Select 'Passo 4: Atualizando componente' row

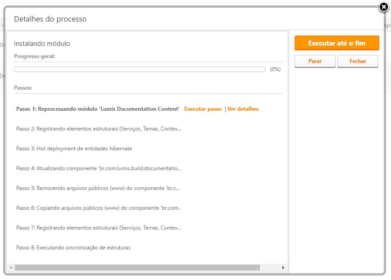(99, 168)
